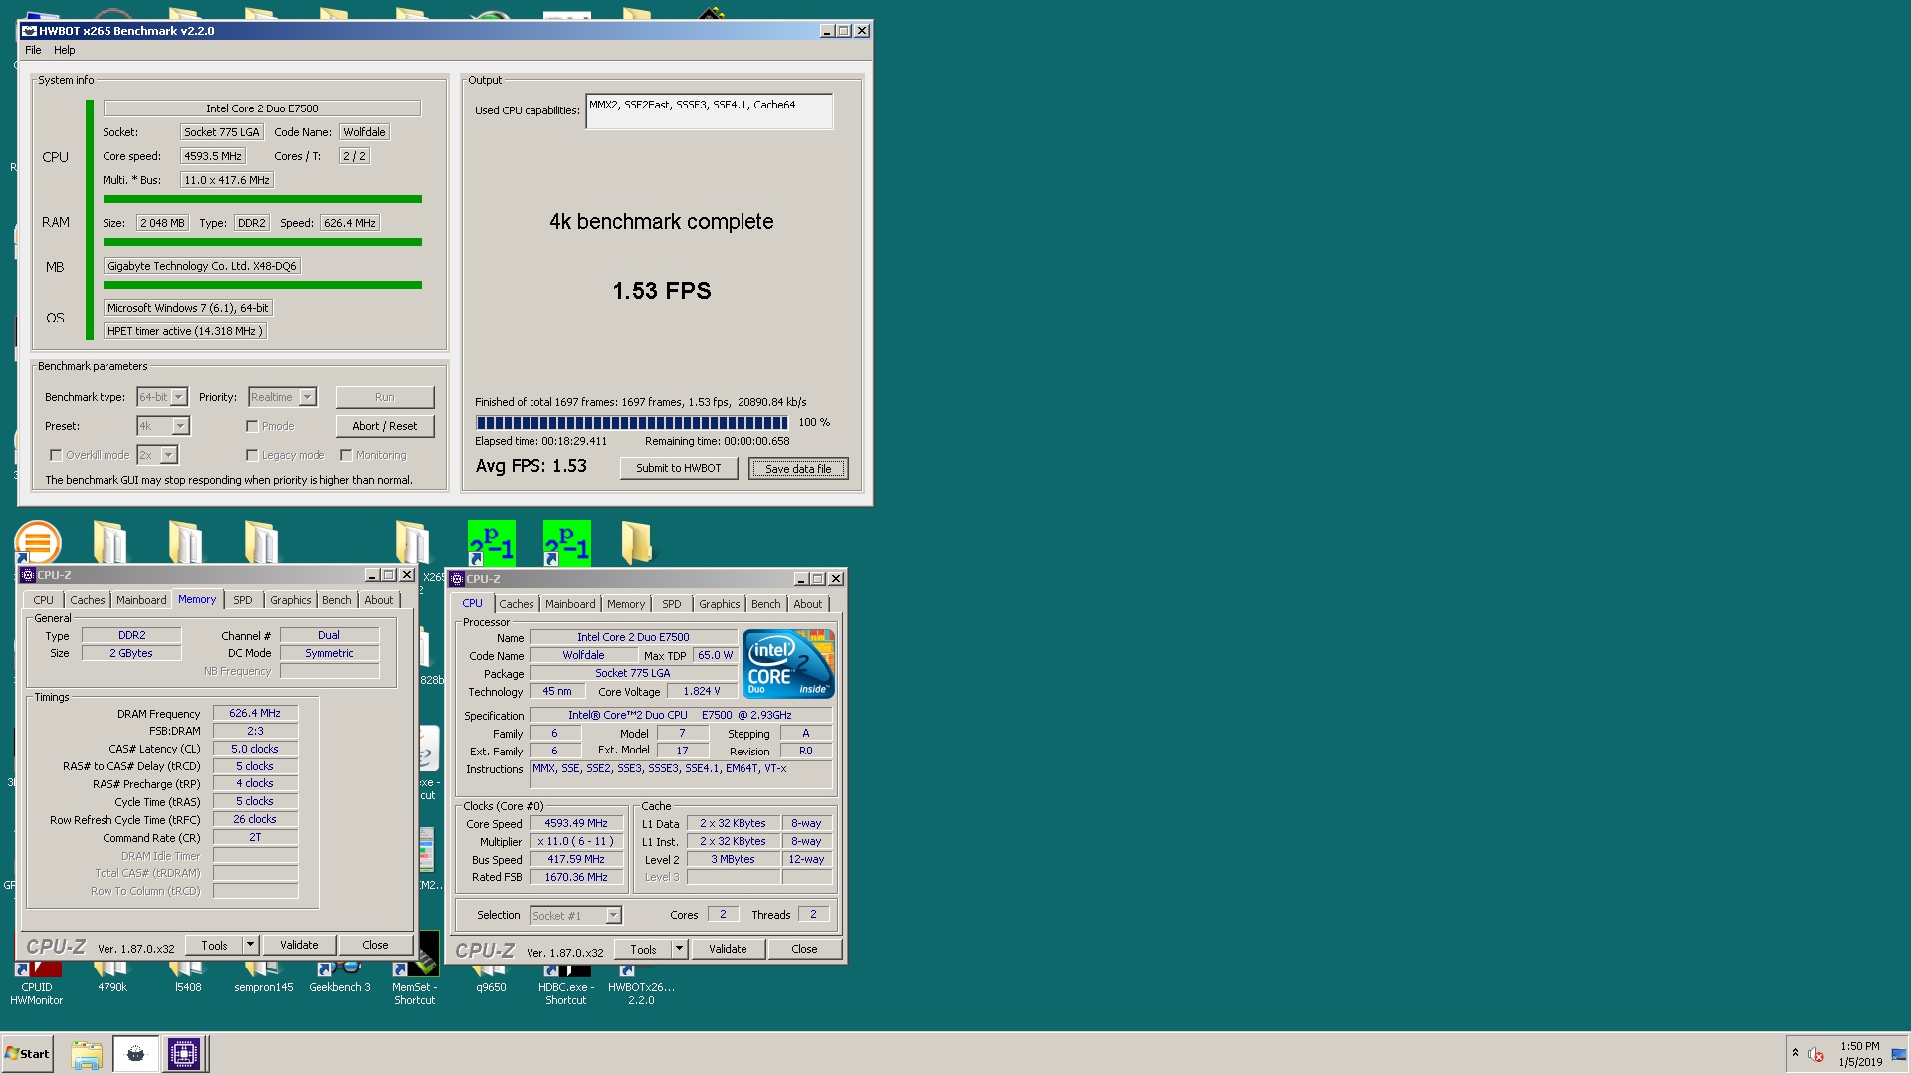Enable the Monitoring checkbox

point(346,455)
